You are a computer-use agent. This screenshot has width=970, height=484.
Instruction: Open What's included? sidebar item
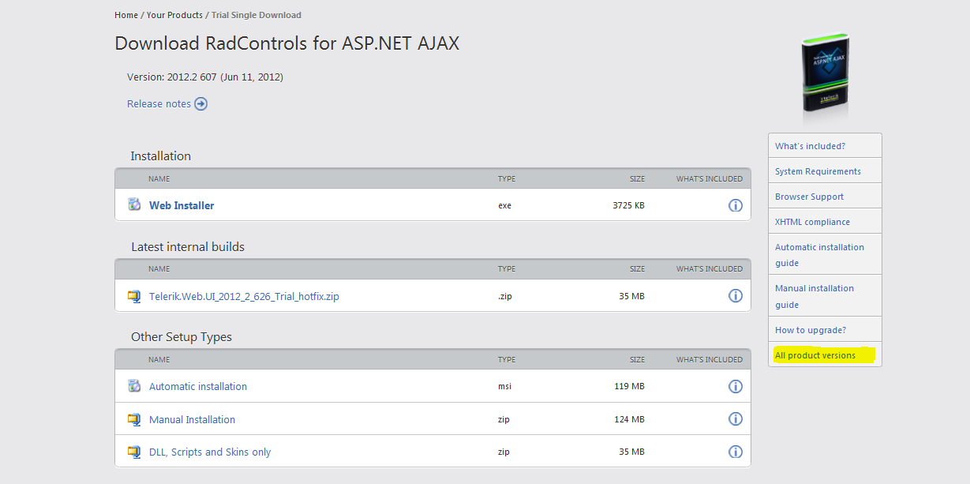(x=810, y=146)
